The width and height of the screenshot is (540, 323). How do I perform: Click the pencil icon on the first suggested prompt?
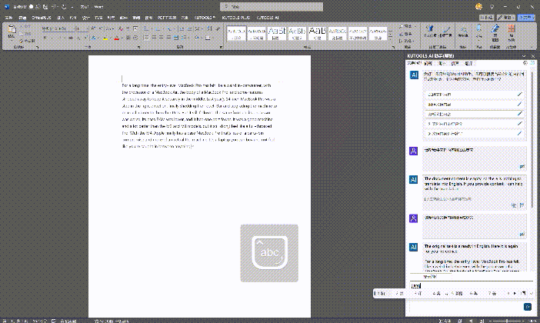tap(520, 95)
